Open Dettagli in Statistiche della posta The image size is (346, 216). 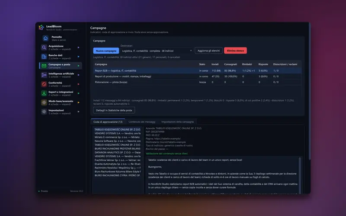pos(114,110)
